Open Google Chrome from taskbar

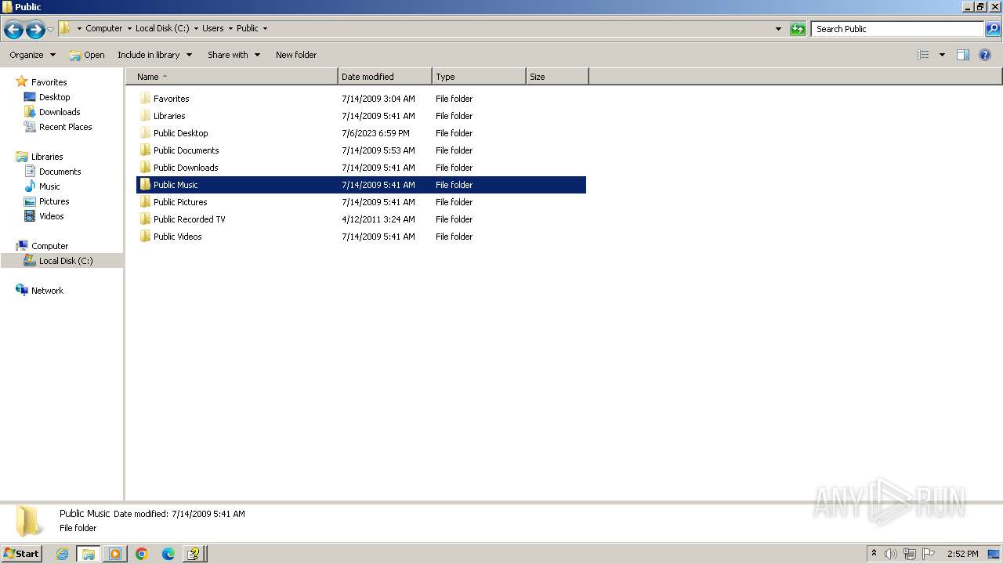tap(142, 554)
